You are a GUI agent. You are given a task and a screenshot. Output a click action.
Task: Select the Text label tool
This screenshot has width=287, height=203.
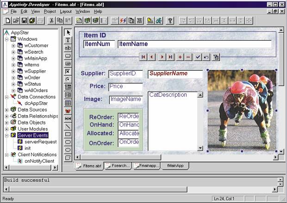click(x=68, y=40)
